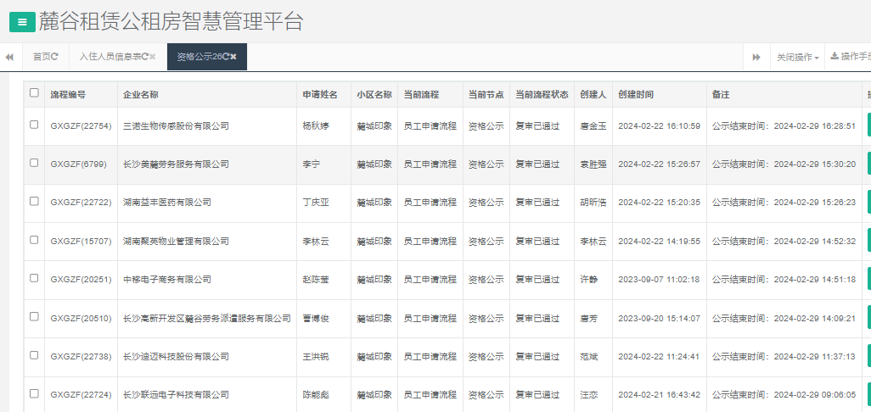Refresh the 入住人员信息表 tab via reload icon
Viewport: 871px width, 412px height.
145,57
